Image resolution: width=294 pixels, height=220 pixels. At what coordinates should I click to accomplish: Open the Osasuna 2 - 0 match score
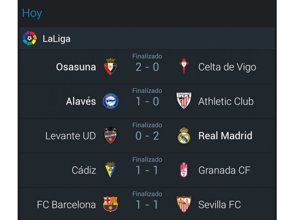[147, 67]
